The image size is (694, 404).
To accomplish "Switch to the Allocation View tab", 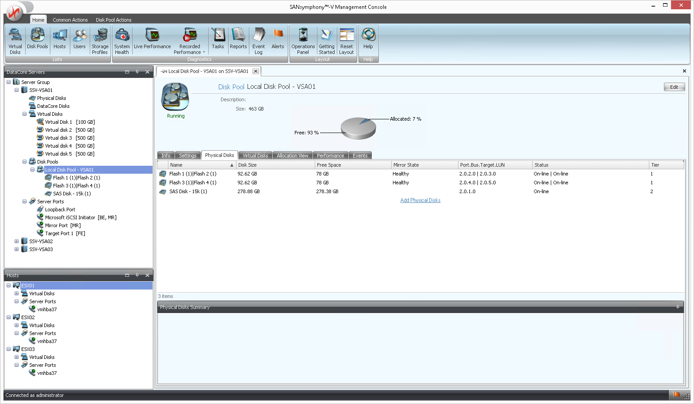I will (292, 156).
